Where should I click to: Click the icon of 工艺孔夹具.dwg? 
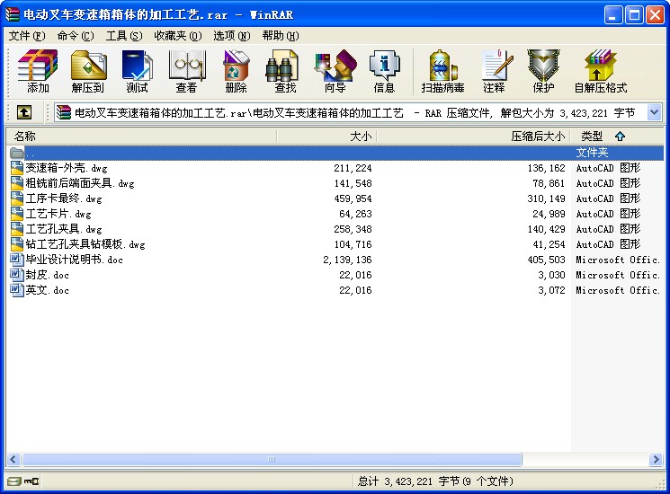(x=17, y=229)
